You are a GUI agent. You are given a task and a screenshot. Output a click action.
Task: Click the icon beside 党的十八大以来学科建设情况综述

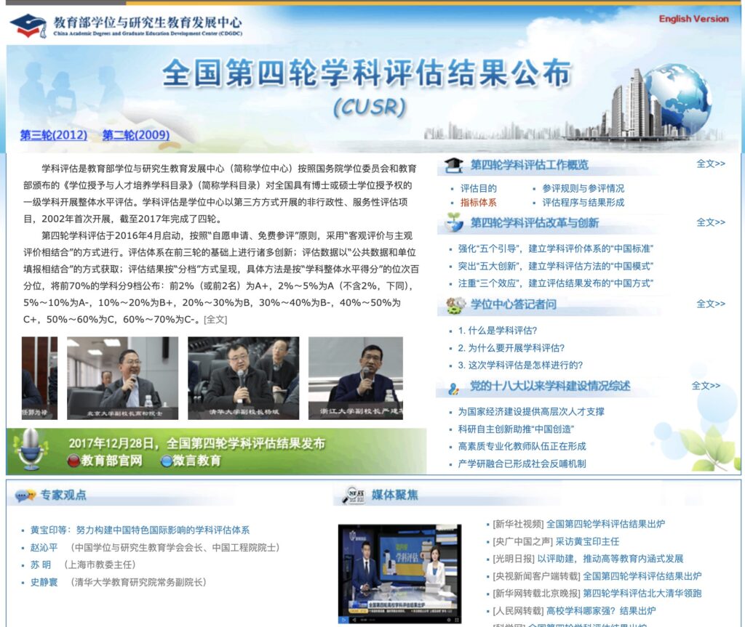point(454,389)
